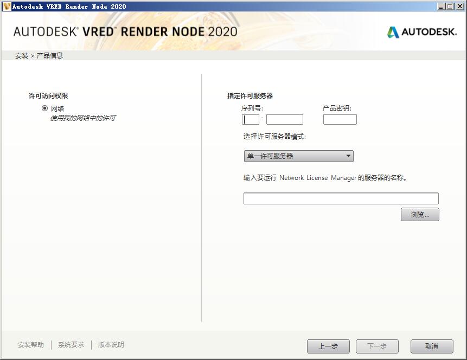Click the 浏览 button to browse servers
Viewport: 467px width, 360px height.
coord(420,214)
